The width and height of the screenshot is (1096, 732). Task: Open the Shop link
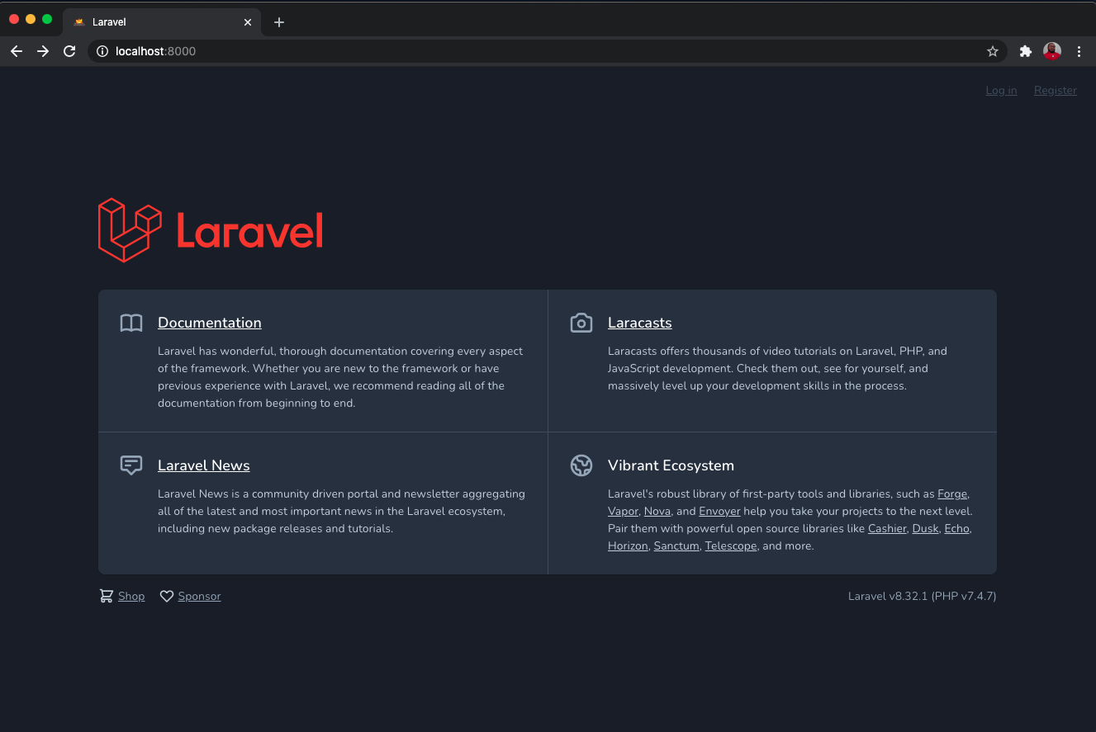[x=131, y=596]
